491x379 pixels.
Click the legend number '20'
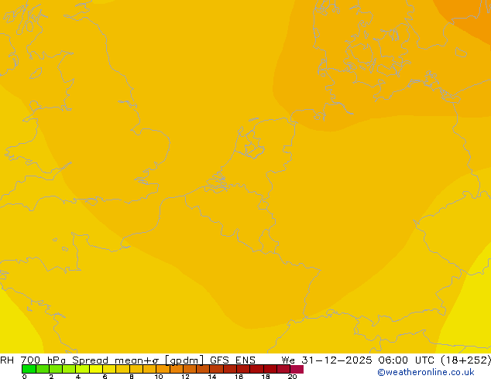coord(292,377)
